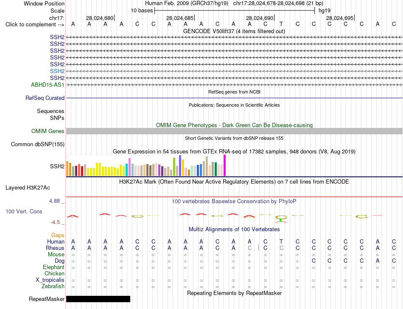Click the X_tropicalis species label
Image resolution: width=403 pixels, height=309 pixels.
(x=50, y=280)
